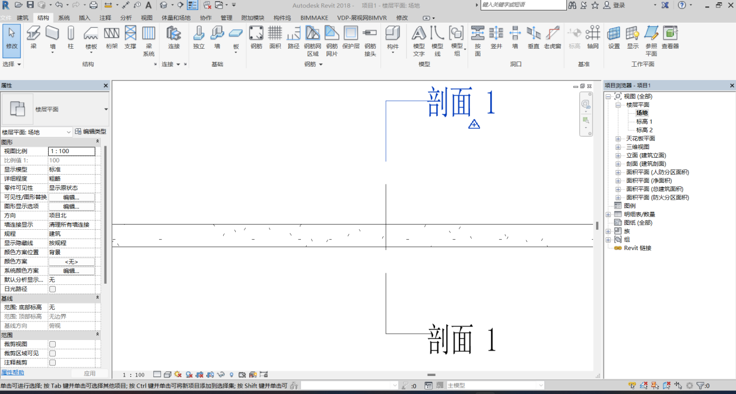Viewport: 736px width, 394px height.
Task: Open the 注释 ribbon tab
Action: pyautogui.click(x=105, y=18)
